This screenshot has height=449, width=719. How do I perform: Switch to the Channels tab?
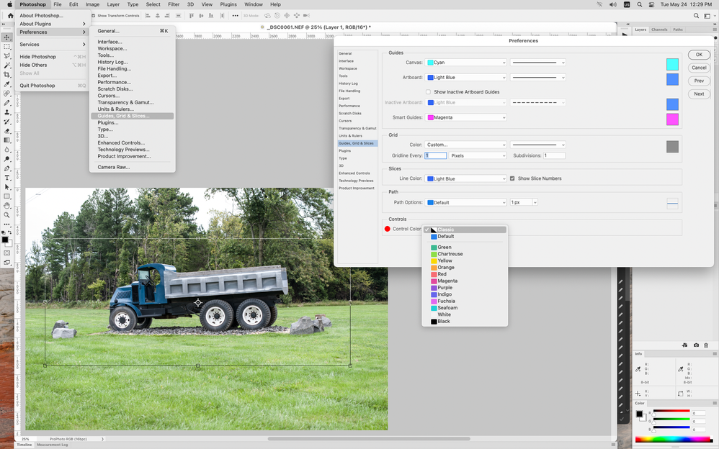[x=659, y=30]
